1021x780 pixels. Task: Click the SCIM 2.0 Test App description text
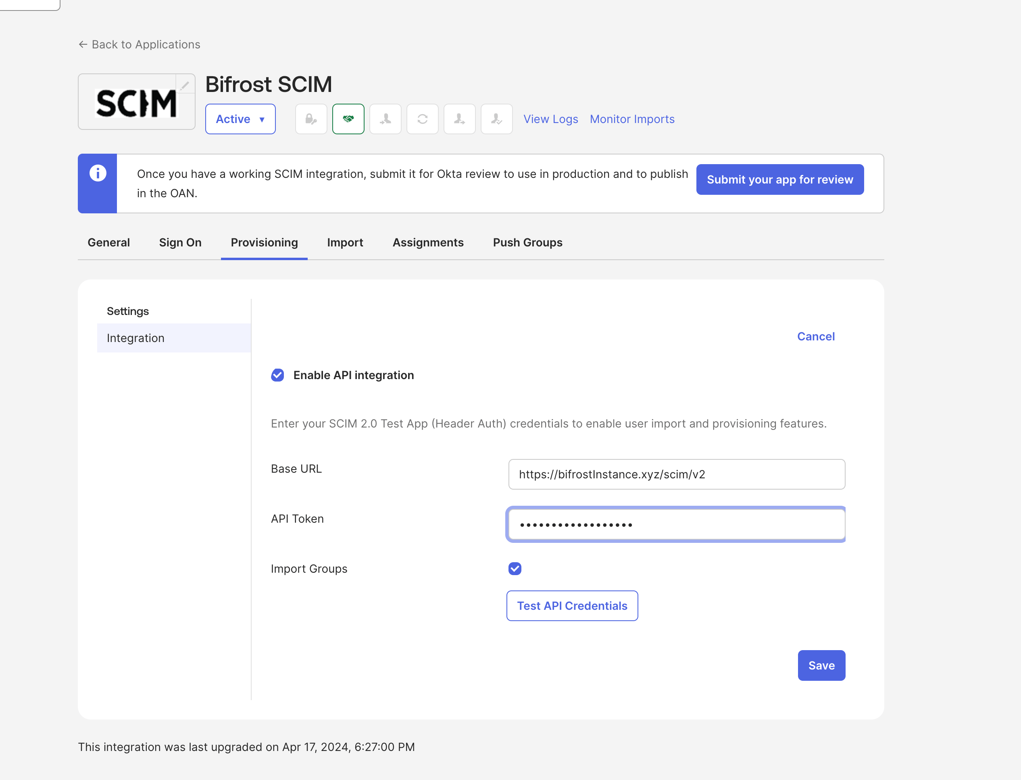[548, 423]
